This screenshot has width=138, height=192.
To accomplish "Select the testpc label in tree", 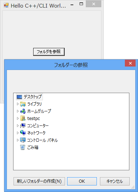I will (x=34, y=119).
